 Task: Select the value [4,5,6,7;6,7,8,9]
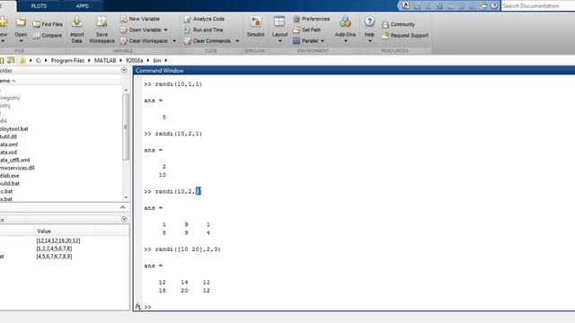tap(54, 257)
